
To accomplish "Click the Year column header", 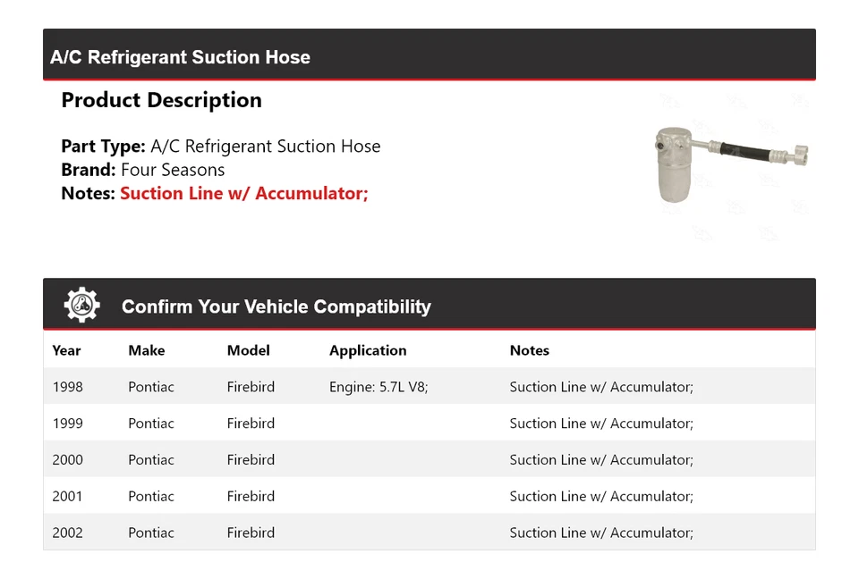I will (x=66, y=350).
